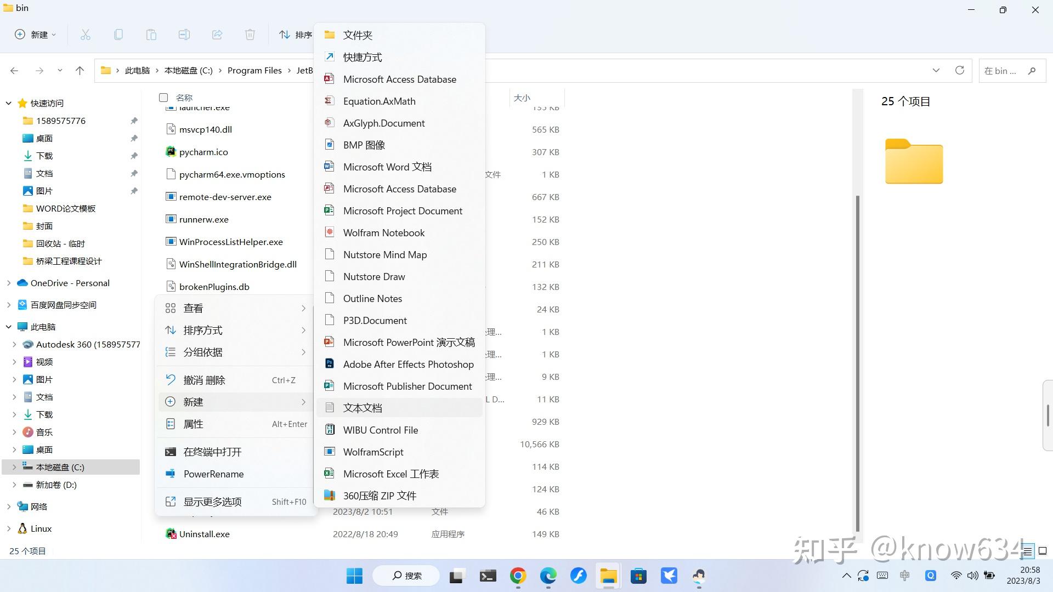Click 属性 in the context menu
The image size is (1053, 592).
point(236,424)
